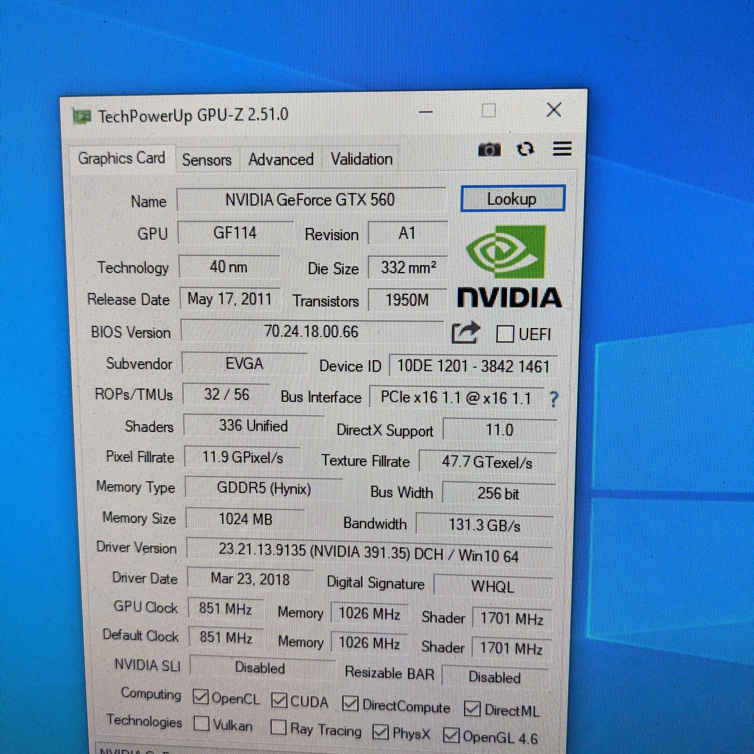Click the Name field NVIDIA GeForce GTX 560

311,200
